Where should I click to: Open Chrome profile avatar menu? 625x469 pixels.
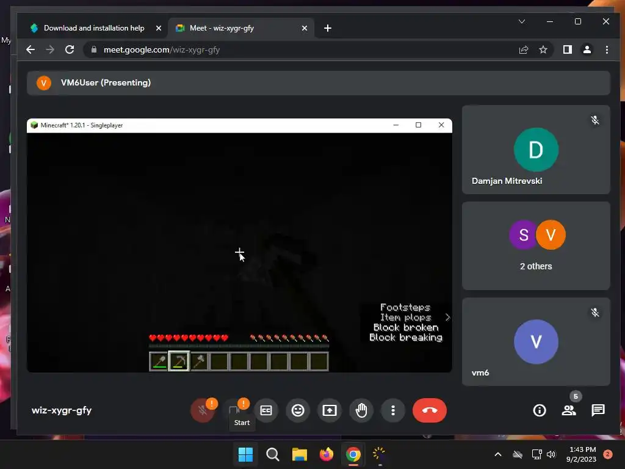[587, 50]
